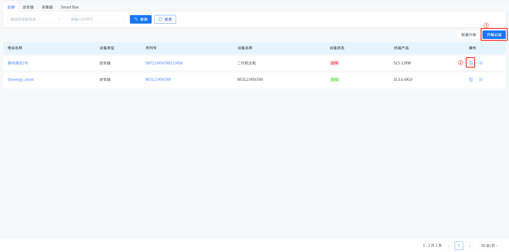The height and width of the screenshot is (252, 509).
Task: Open the details document icon for Slenergy_plant row
Action: coord(471,79)
